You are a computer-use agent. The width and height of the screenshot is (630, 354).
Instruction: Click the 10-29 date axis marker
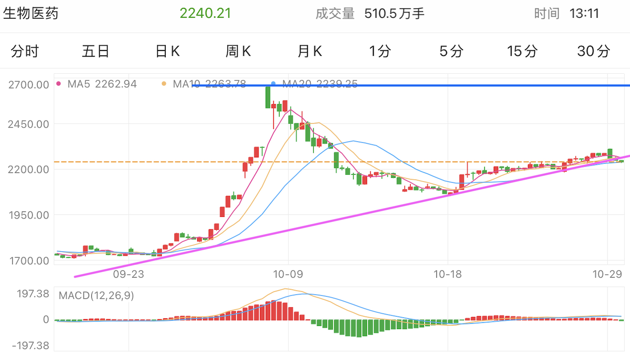(x=607, y=274)
